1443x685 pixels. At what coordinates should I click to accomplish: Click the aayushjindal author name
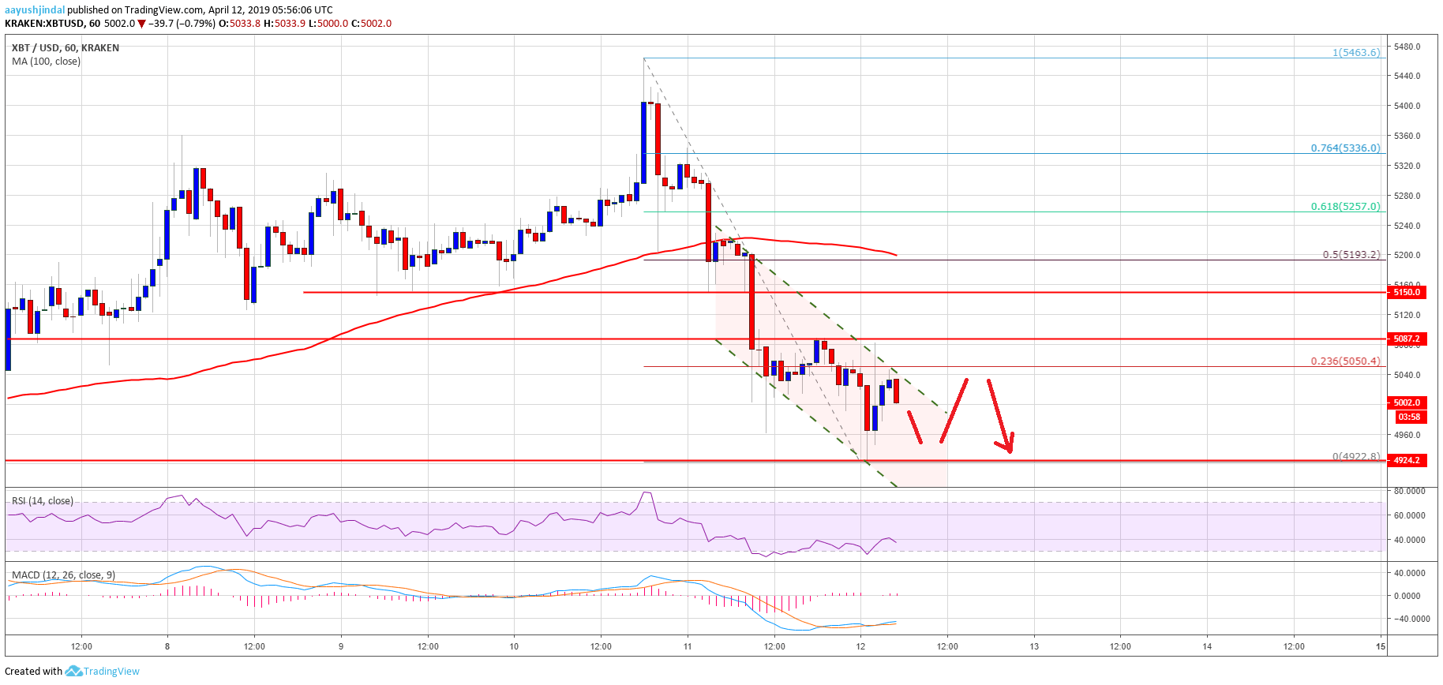pyautogui.click(x=35, y=10)
